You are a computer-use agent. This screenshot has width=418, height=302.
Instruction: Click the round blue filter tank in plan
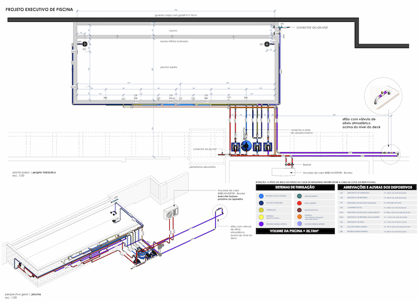pos(246,147)
